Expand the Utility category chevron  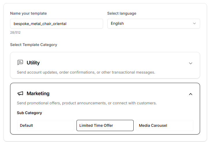tap(191, 63)
